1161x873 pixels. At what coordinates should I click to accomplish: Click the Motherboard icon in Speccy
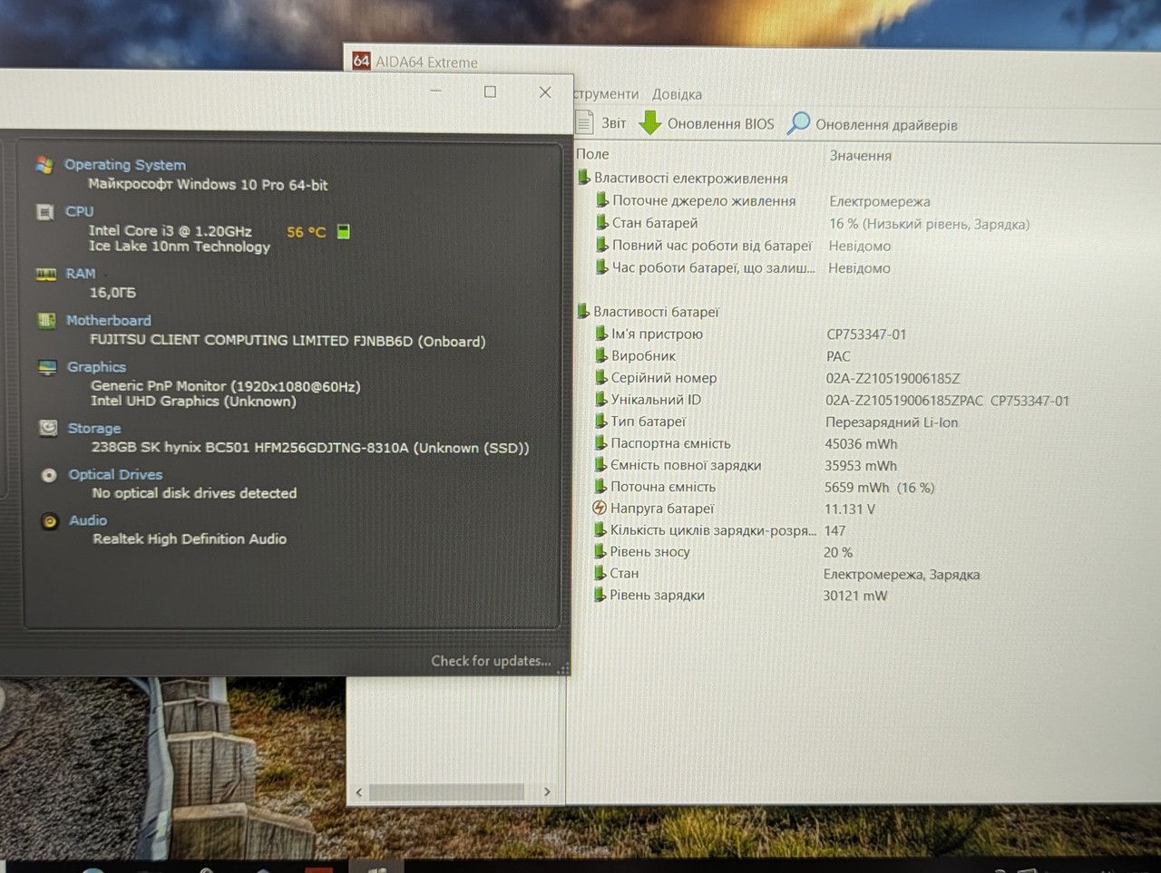tap(46, 320)
